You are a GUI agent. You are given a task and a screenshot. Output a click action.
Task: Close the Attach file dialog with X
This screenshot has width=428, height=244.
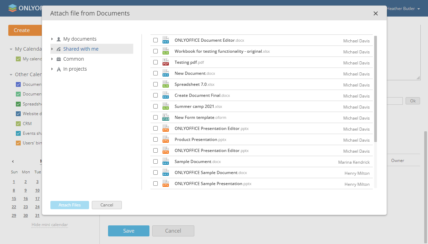(x=376, y=14)
